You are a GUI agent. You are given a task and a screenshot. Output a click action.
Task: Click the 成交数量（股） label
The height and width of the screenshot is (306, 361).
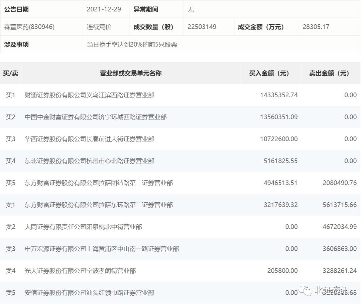[x=153, y=27]
